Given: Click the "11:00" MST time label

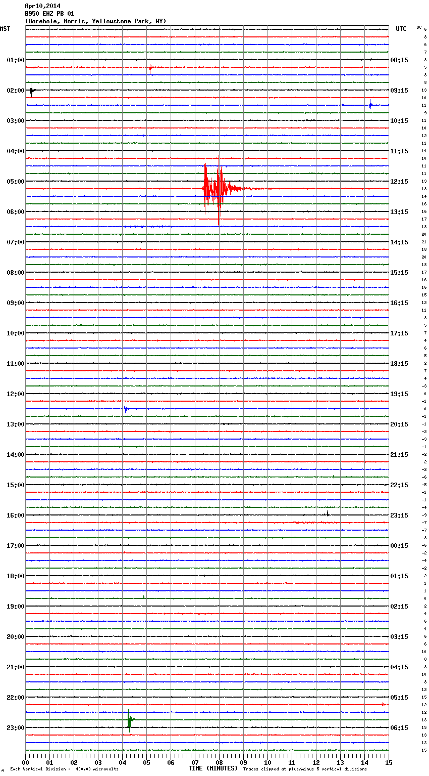Looking at the screenshot, I should (x=16, y=364).
